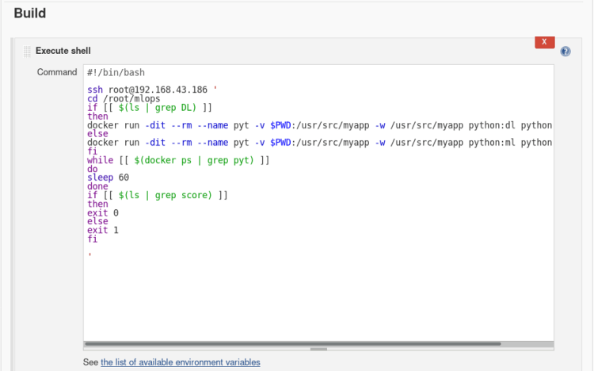Open help for Execute shell step

(x=565, y=52)
